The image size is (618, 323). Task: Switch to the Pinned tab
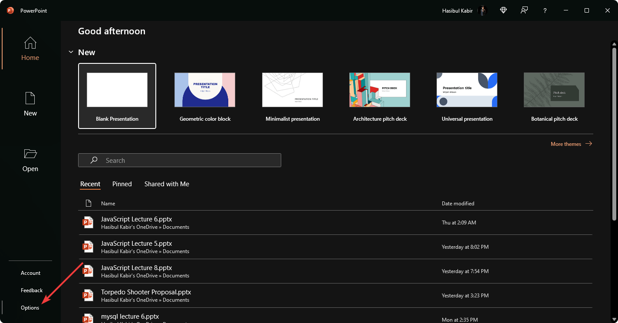coord(122,184)
